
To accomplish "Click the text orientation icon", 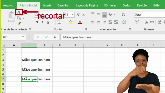I will 110,14.
